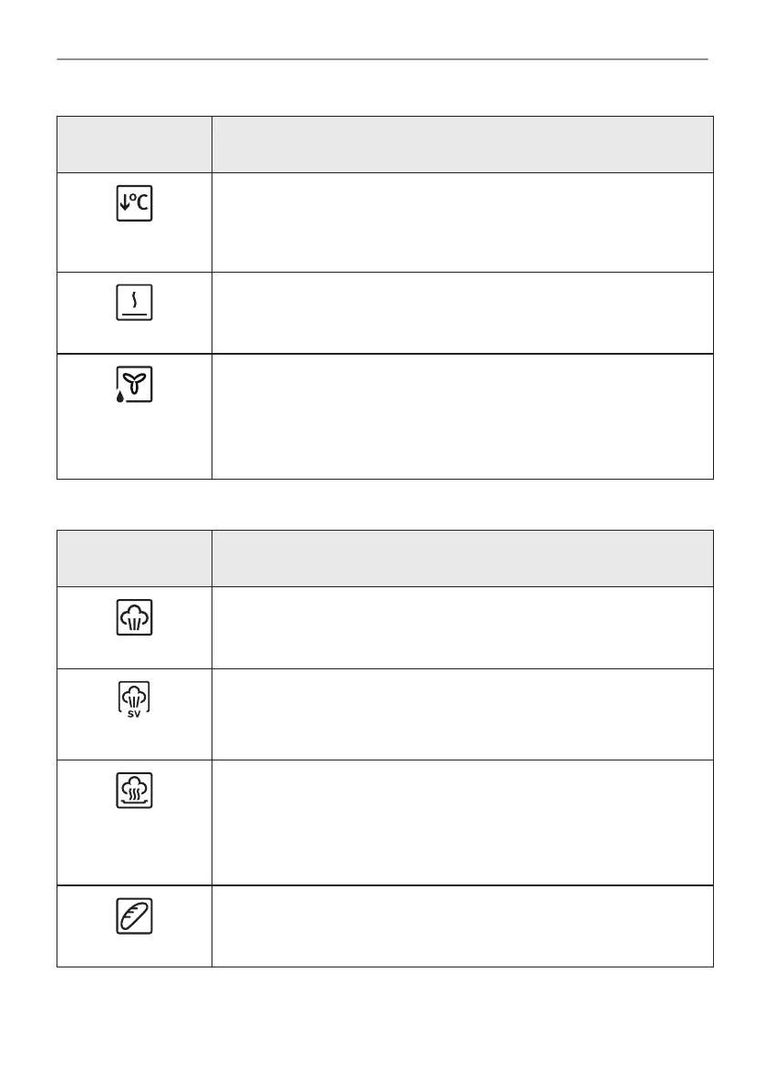Click the wide grey header cell of first table
Screen dimensions: 765x1086
pyautogui.click(x=461, y=144)
